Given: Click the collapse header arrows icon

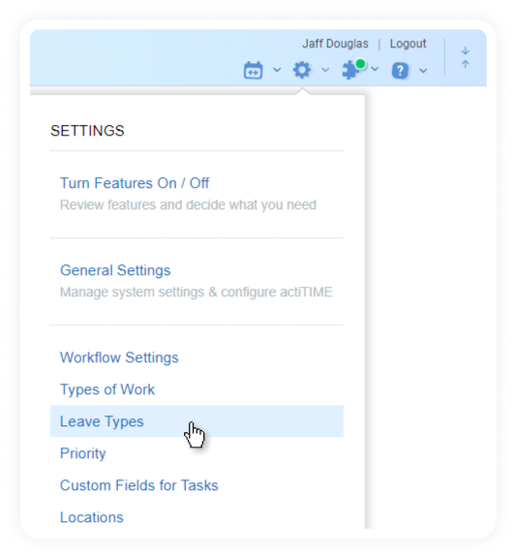Looking at the screenshot, I should click(x=465, y=57).
